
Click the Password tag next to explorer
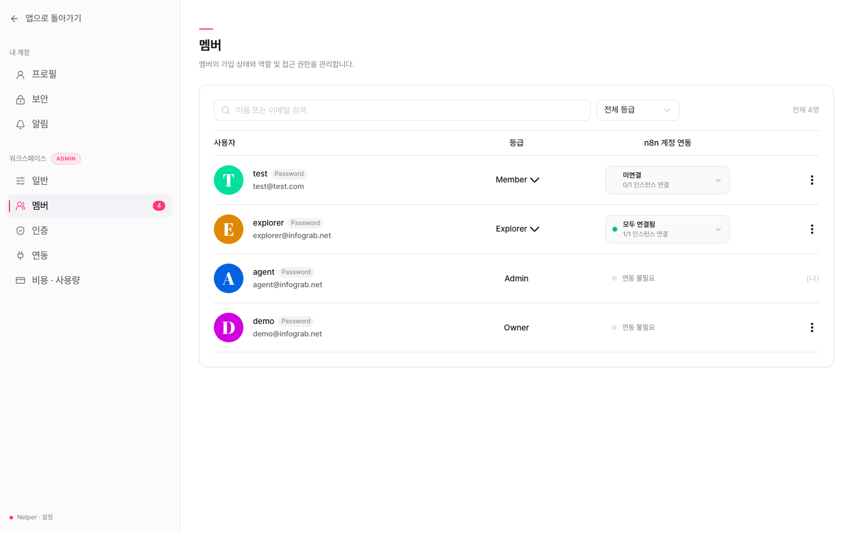pyautogui.click(x=305, y=223)
